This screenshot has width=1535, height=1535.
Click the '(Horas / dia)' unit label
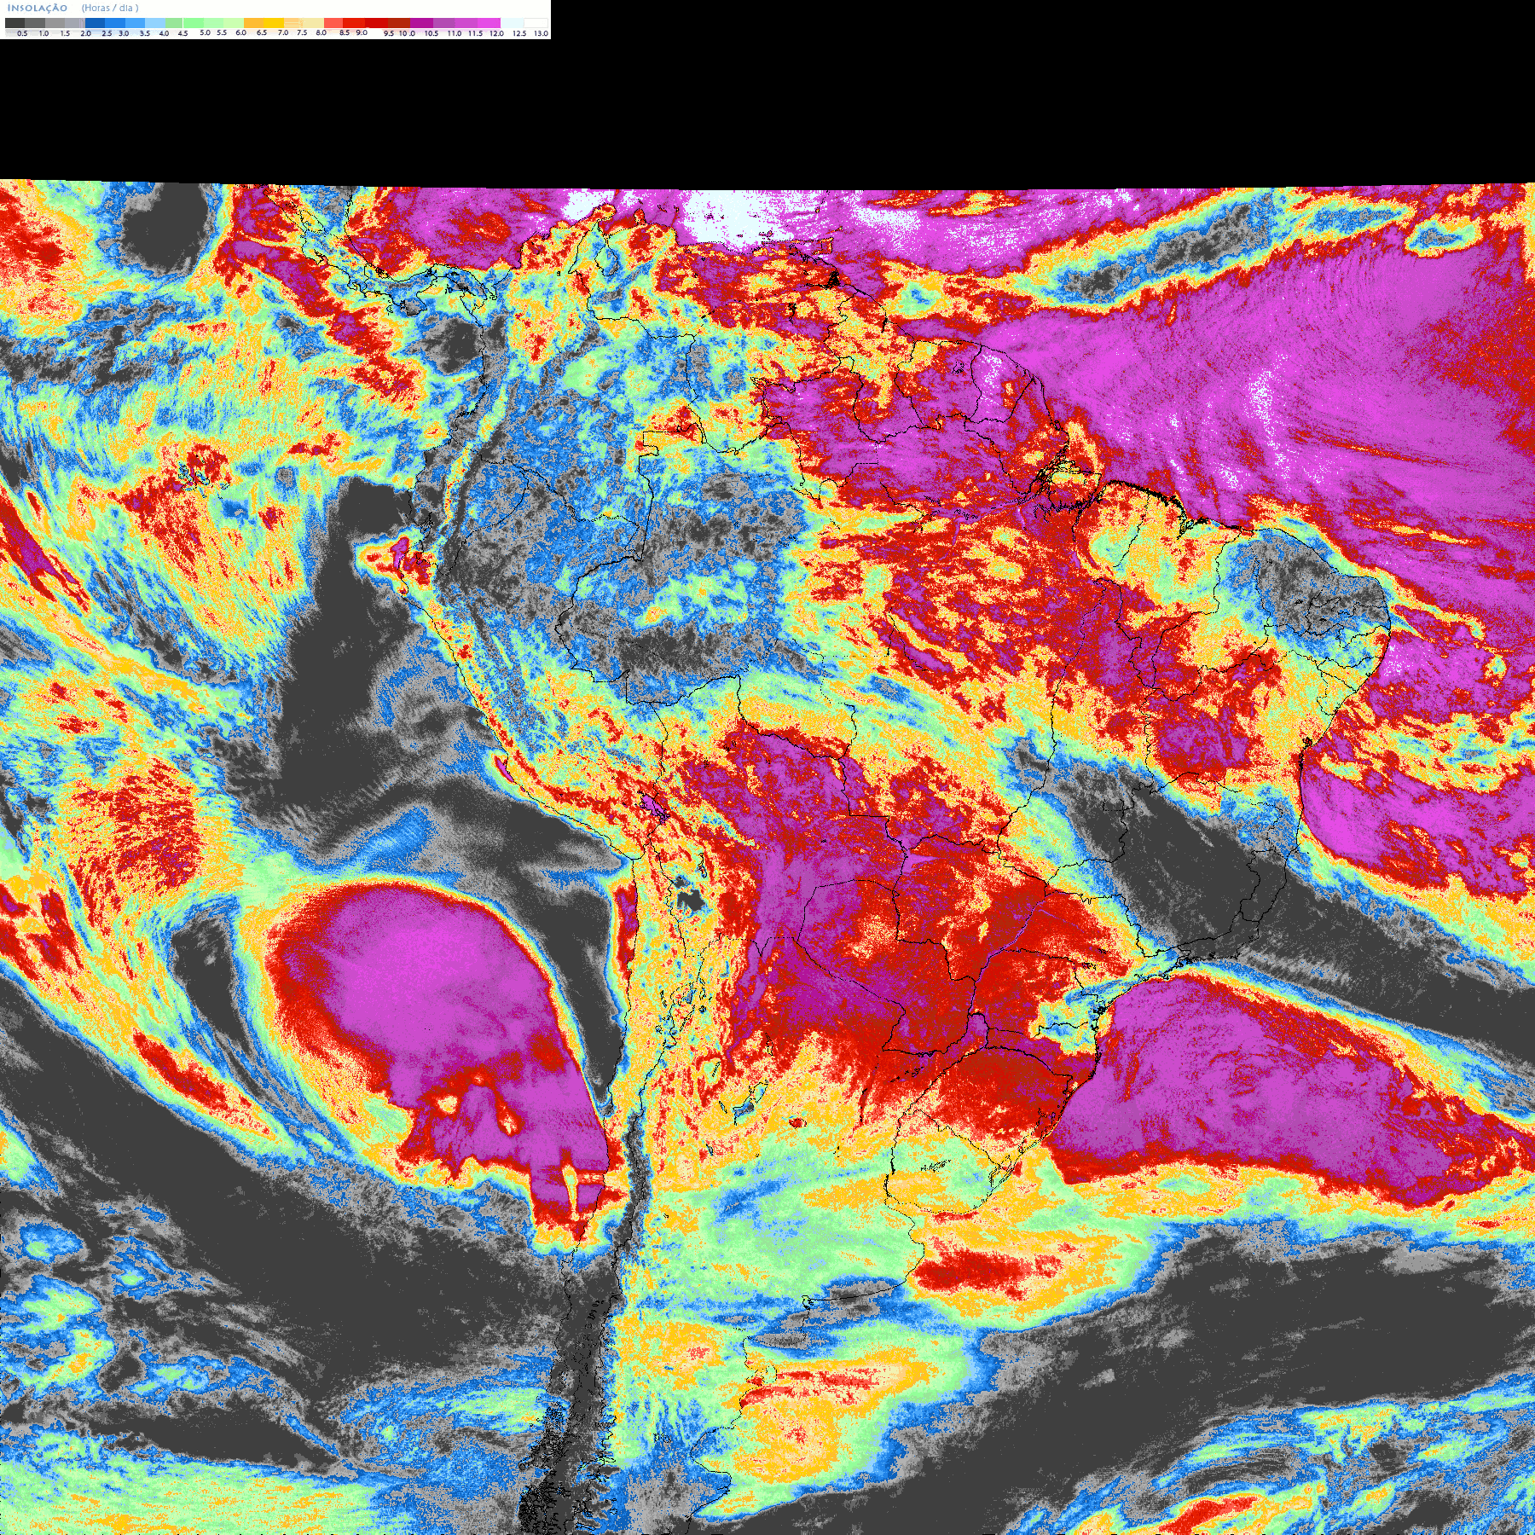point(110,8)
